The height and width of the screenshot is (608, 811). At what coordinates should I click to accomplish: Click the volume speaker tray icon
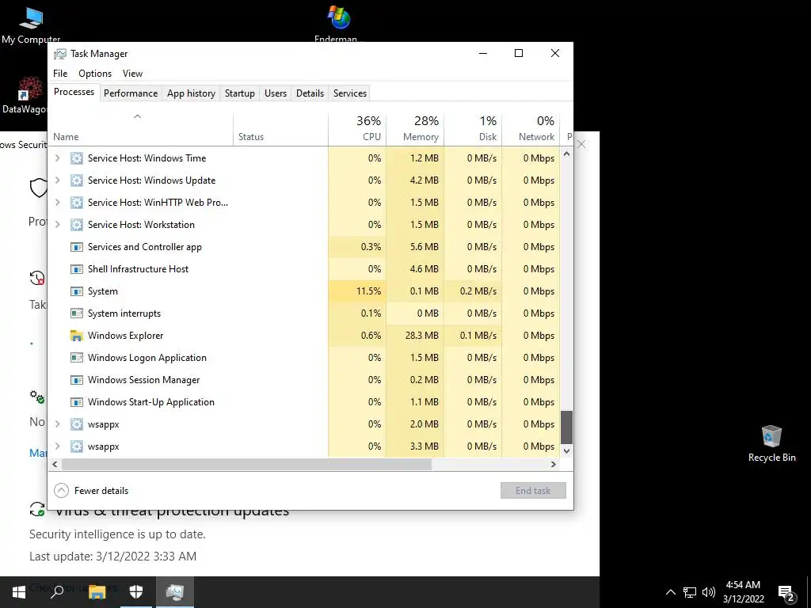click(x=709, y=592)
